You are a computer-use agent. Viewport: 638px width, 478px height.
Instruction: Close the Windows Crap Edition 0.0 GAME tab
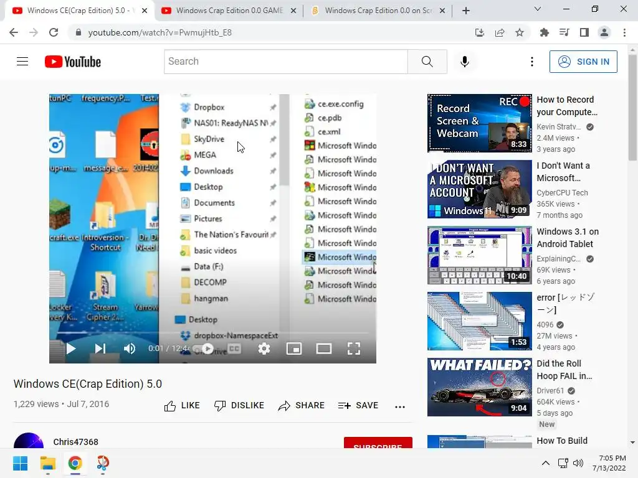(x=293, y=11)
